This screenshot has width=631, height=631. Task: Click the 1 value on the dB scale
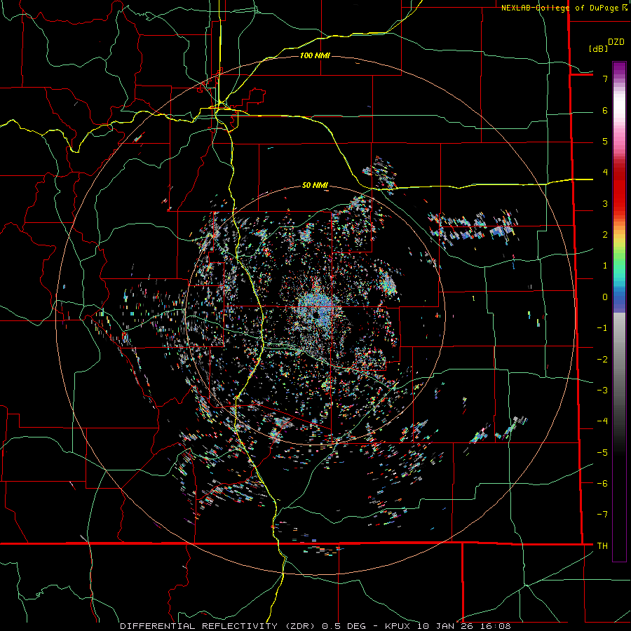tap(605, 266)
